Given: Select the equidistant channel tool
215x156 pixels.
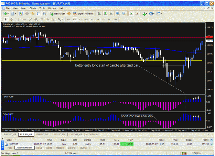Looking at the screenshot, I should 36,19.
